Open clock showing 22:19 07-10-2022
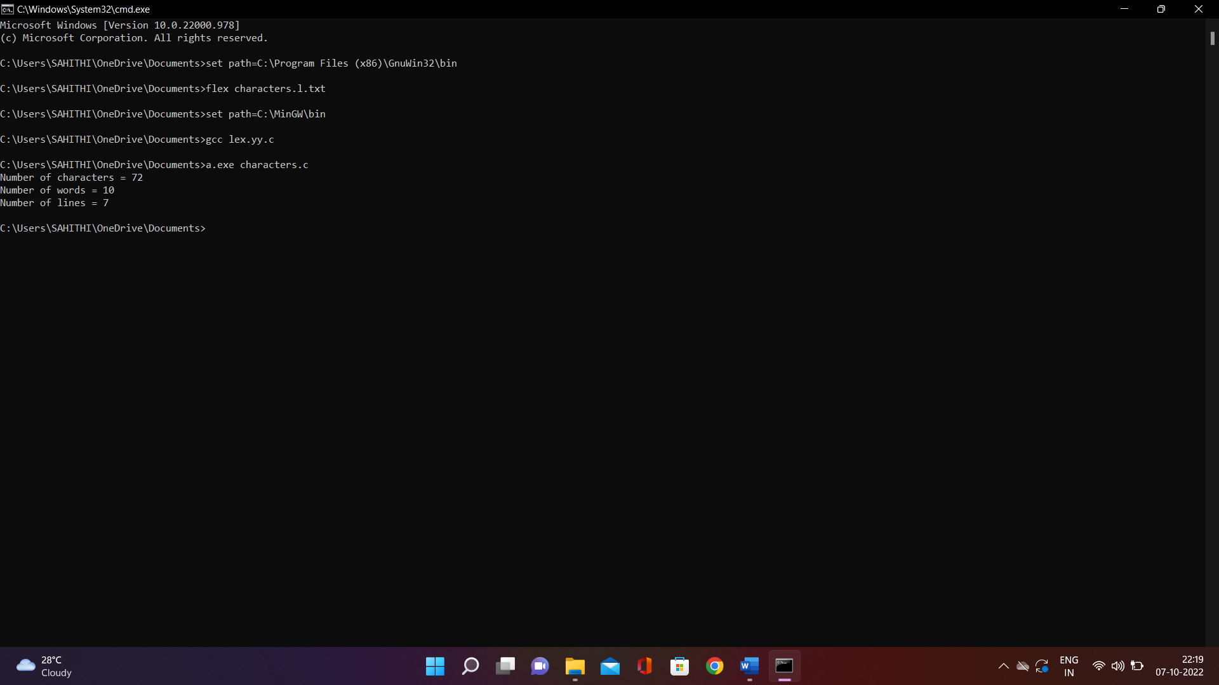Viewport: 1219px width, 685px height. [x=1180, y=666]
